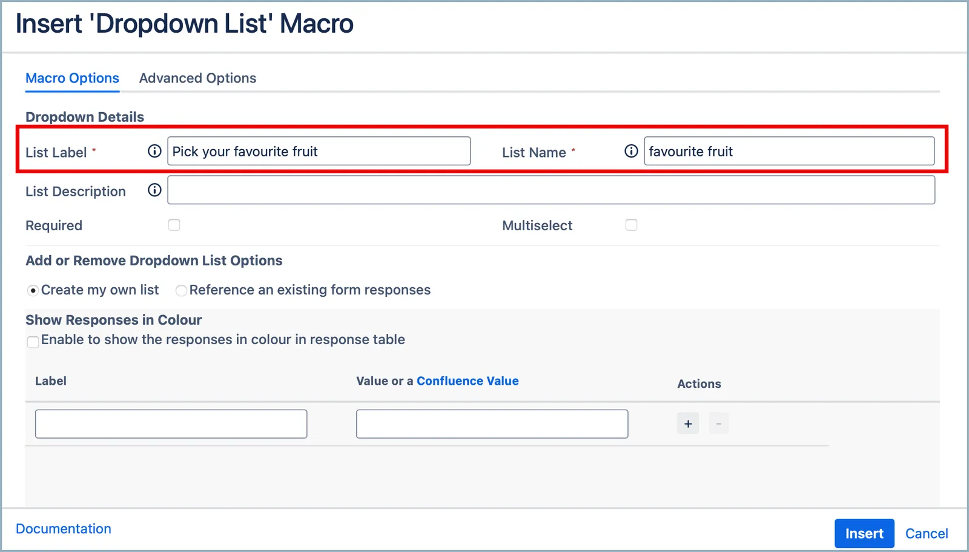Click the Actions column header

[x=699, y=384]
